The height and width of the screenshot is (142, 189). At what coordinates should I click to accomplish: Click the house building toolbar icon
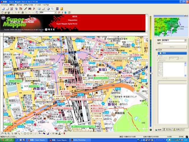pos(21,9)
